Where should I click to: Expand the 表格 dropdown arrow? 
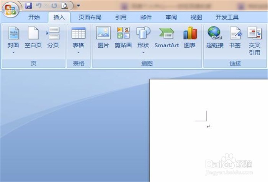point(78,53)
